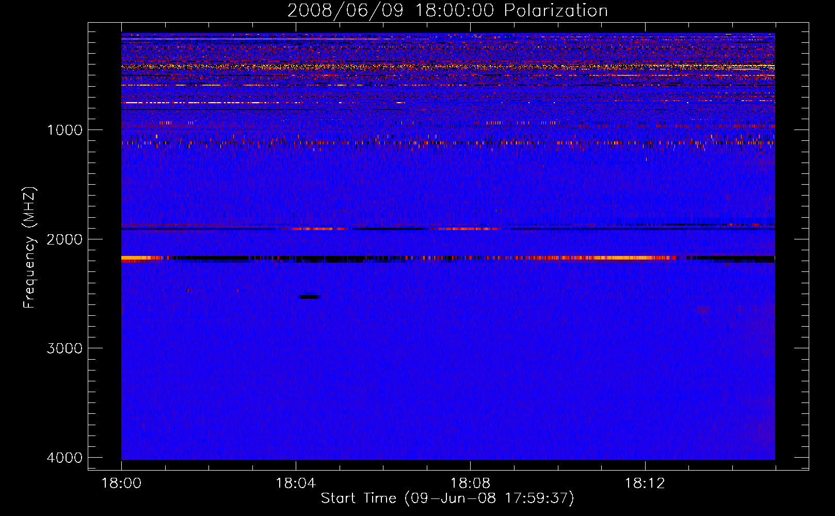Click the '18:00' time axis label

(121, 483)
